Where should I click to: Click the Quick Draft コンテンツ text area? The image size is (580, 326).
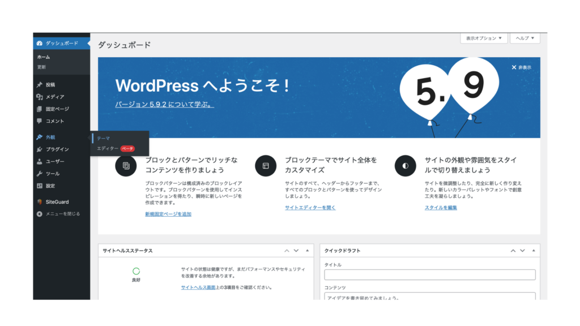tap(430, 296)
